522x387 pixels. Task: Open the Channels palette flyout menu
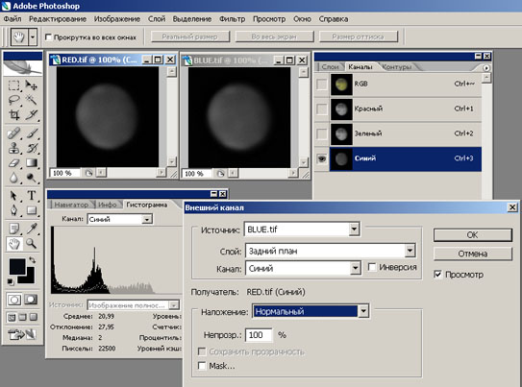point(486,68)
